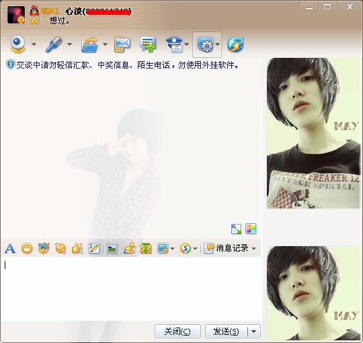
Task: Click the contact signature 想过。
Action: 59,21
